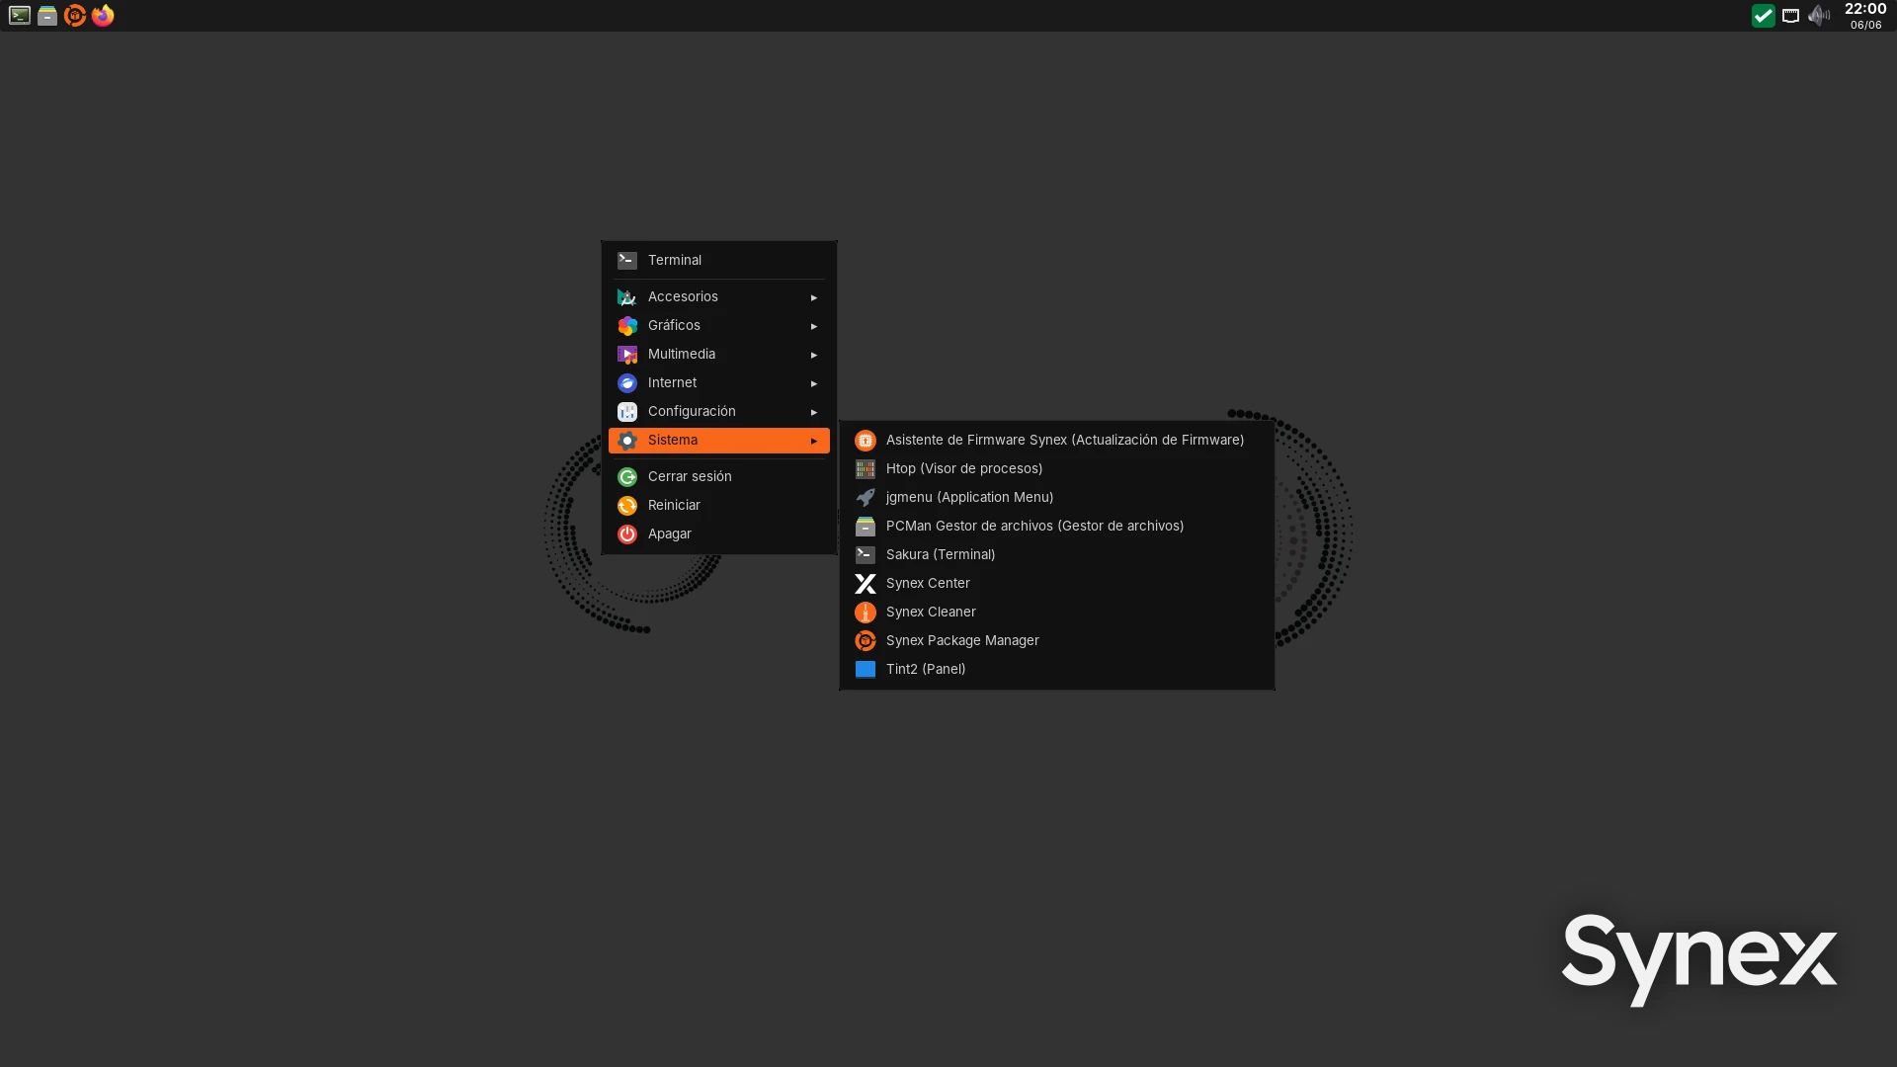The image size is (1897, 1067).
Task: Click the Sistema submenu arrow
Action: click(x=814, y=441)
